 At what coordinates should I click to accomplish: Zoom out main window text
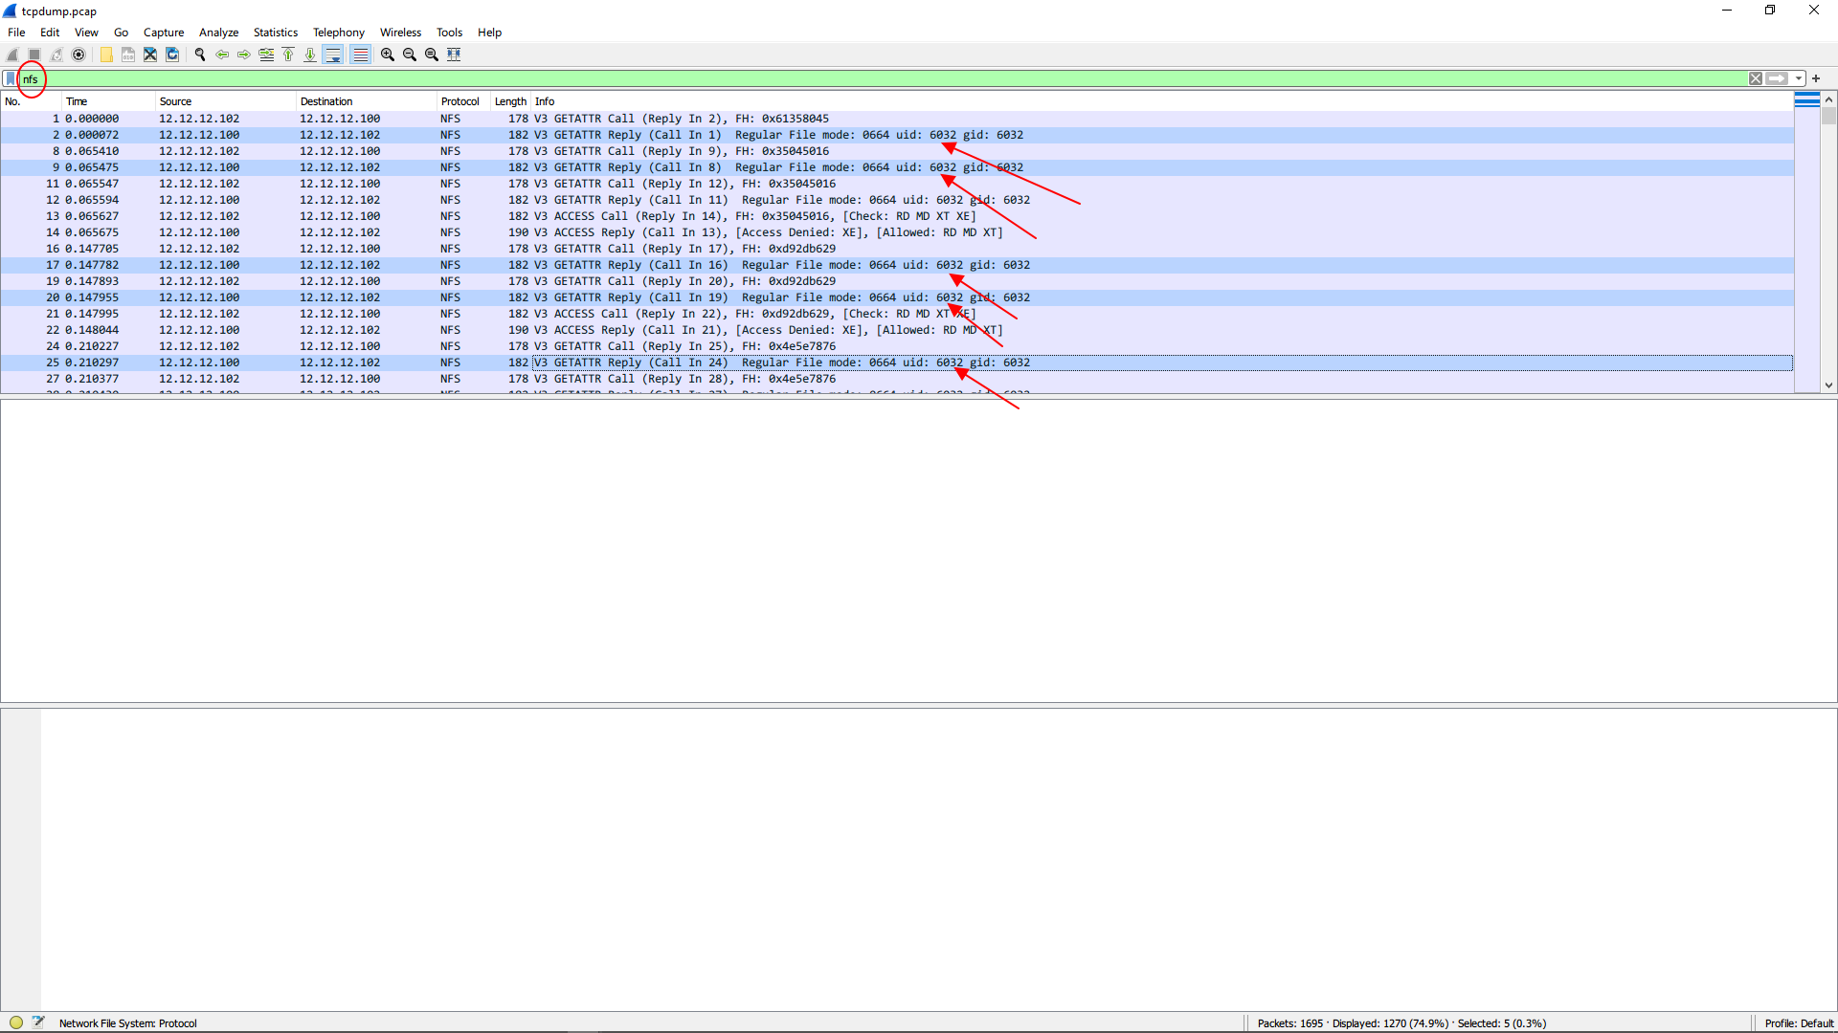tap(410, 55)
